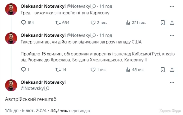Bookmark the first tweet about Карлсону interview

pyautogui.click(x=163, y=22)
